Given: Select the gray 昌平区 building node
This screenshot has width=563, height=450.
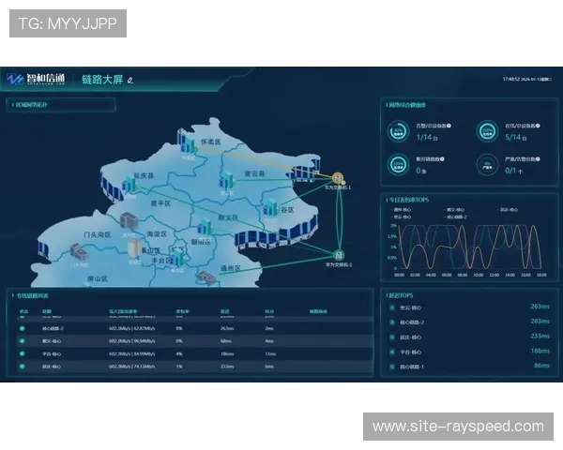Looking at the screenshot, I should (129, 221).
